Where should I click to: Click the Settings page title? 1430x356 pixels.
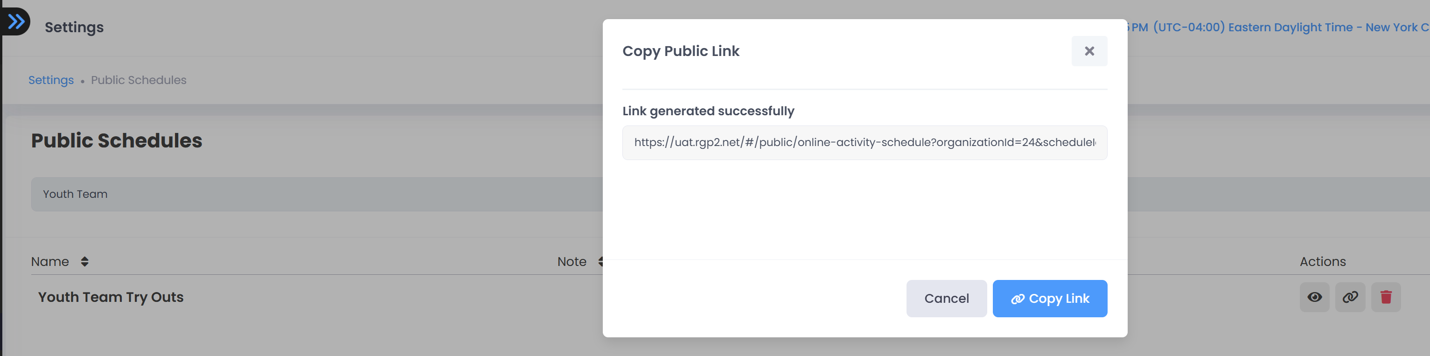[x=74, y=27]
